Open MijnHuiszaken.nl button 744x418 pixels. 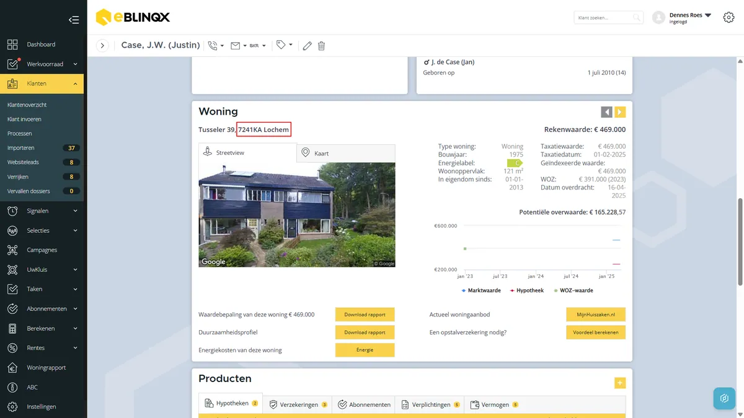(596, 315)
